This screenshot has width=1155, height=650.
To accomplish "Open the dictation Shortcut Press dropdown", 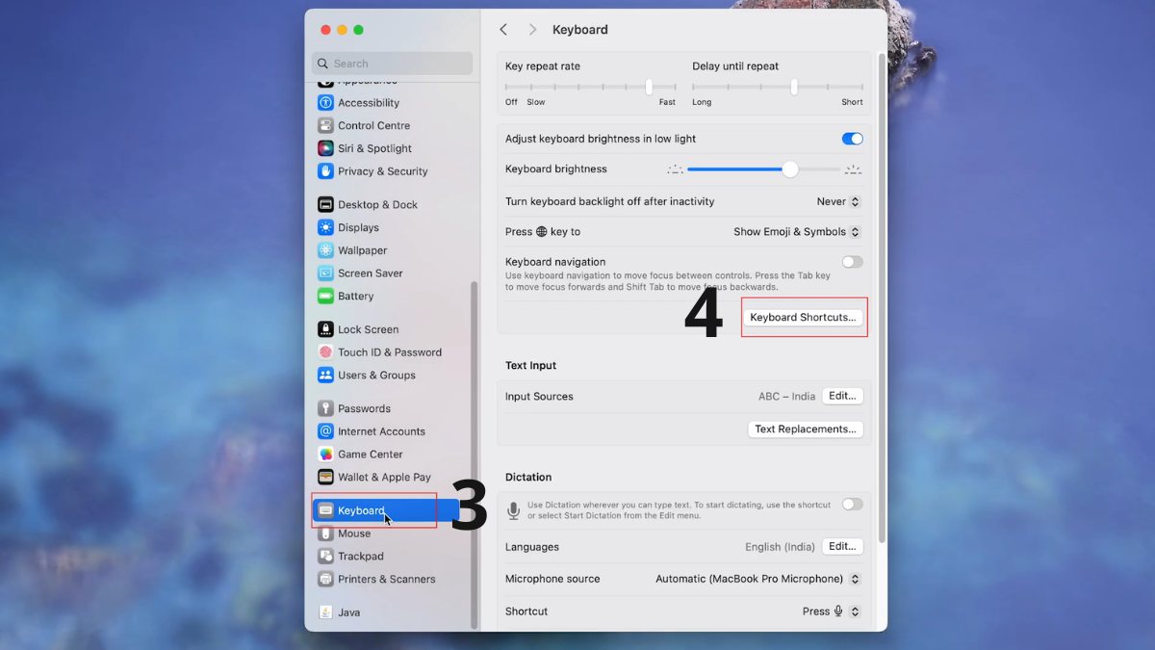I will tap(831, 611).
